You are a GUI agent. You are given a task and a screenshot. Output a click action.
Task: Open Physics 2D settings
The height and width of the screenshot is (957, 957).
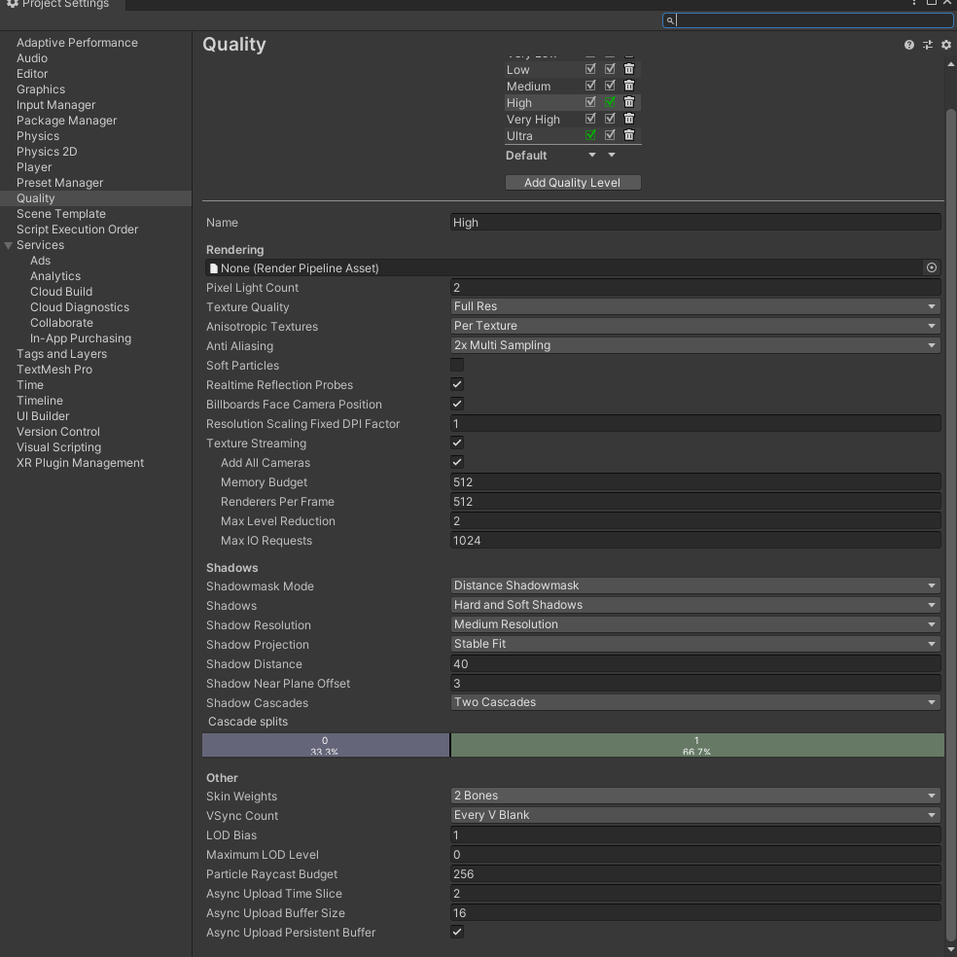click(47, 152)
